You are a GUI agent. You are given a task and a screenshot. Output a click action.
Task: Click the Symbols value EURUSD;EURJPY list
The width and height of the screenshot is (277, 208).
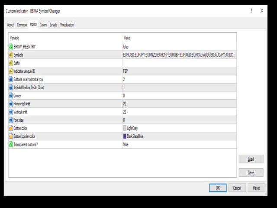point(179,55)
